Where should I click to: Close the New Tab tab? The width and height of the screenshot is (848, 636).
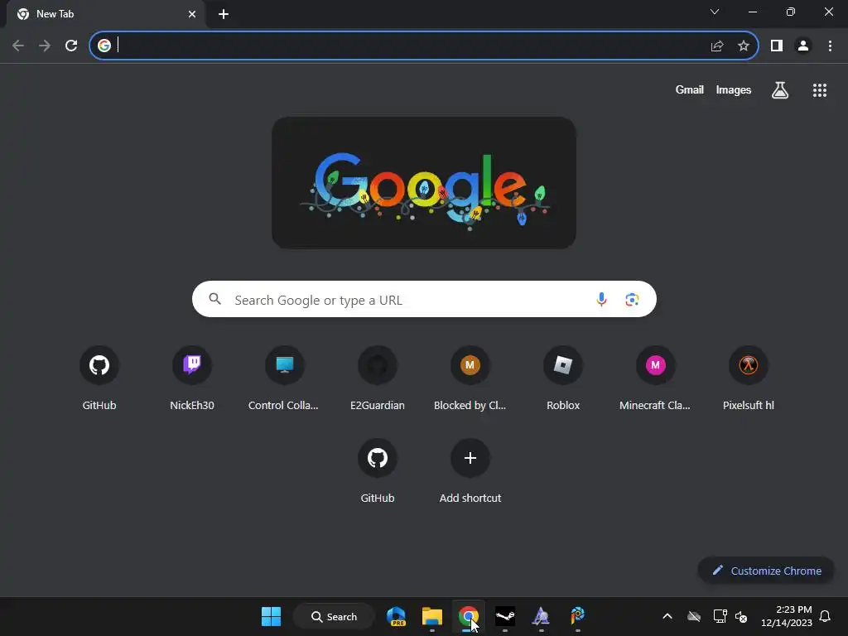tap(192, 14)
